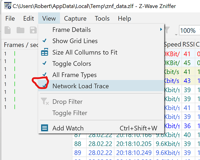Open the small dropdown arrow beside filter icon
The image size is (200, 160).
pyautogui.click(x=176, y=35)
